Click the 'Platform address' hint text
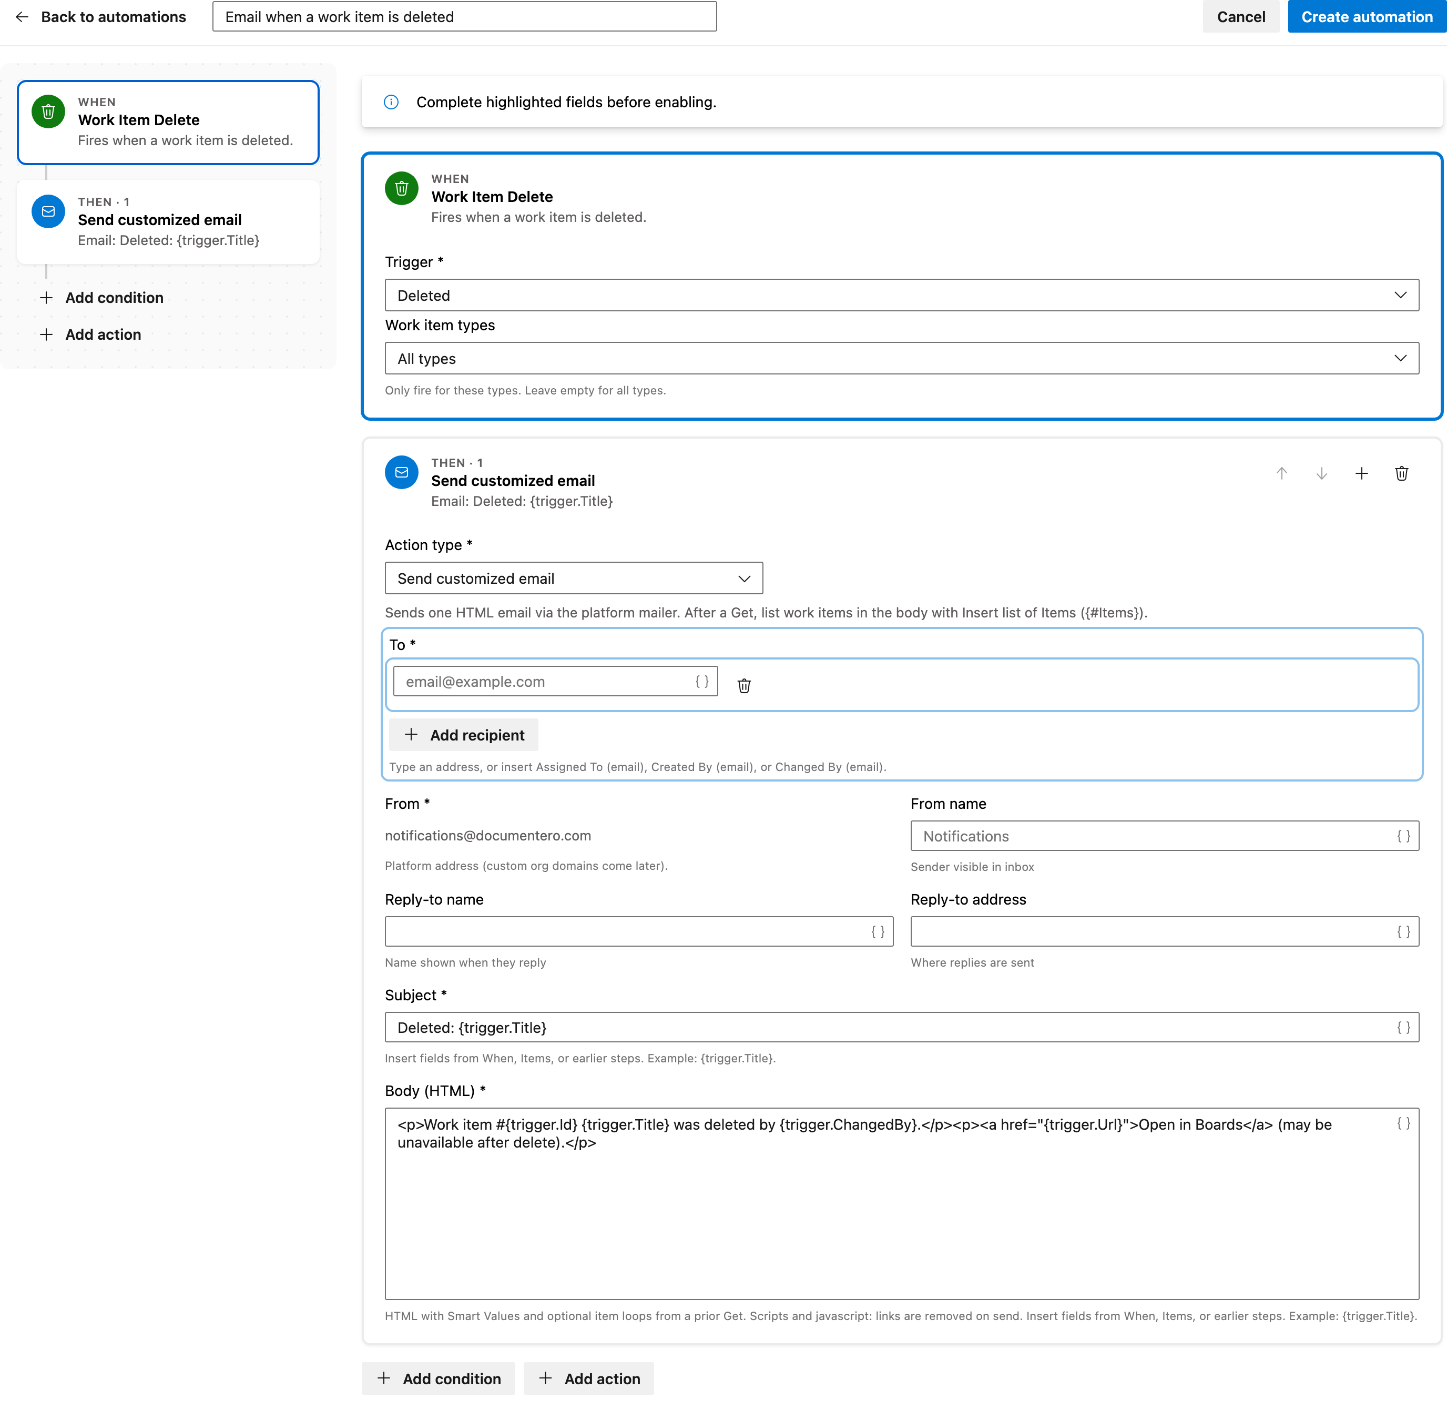The image size is (1447, 1420). [x=526, y=866]
